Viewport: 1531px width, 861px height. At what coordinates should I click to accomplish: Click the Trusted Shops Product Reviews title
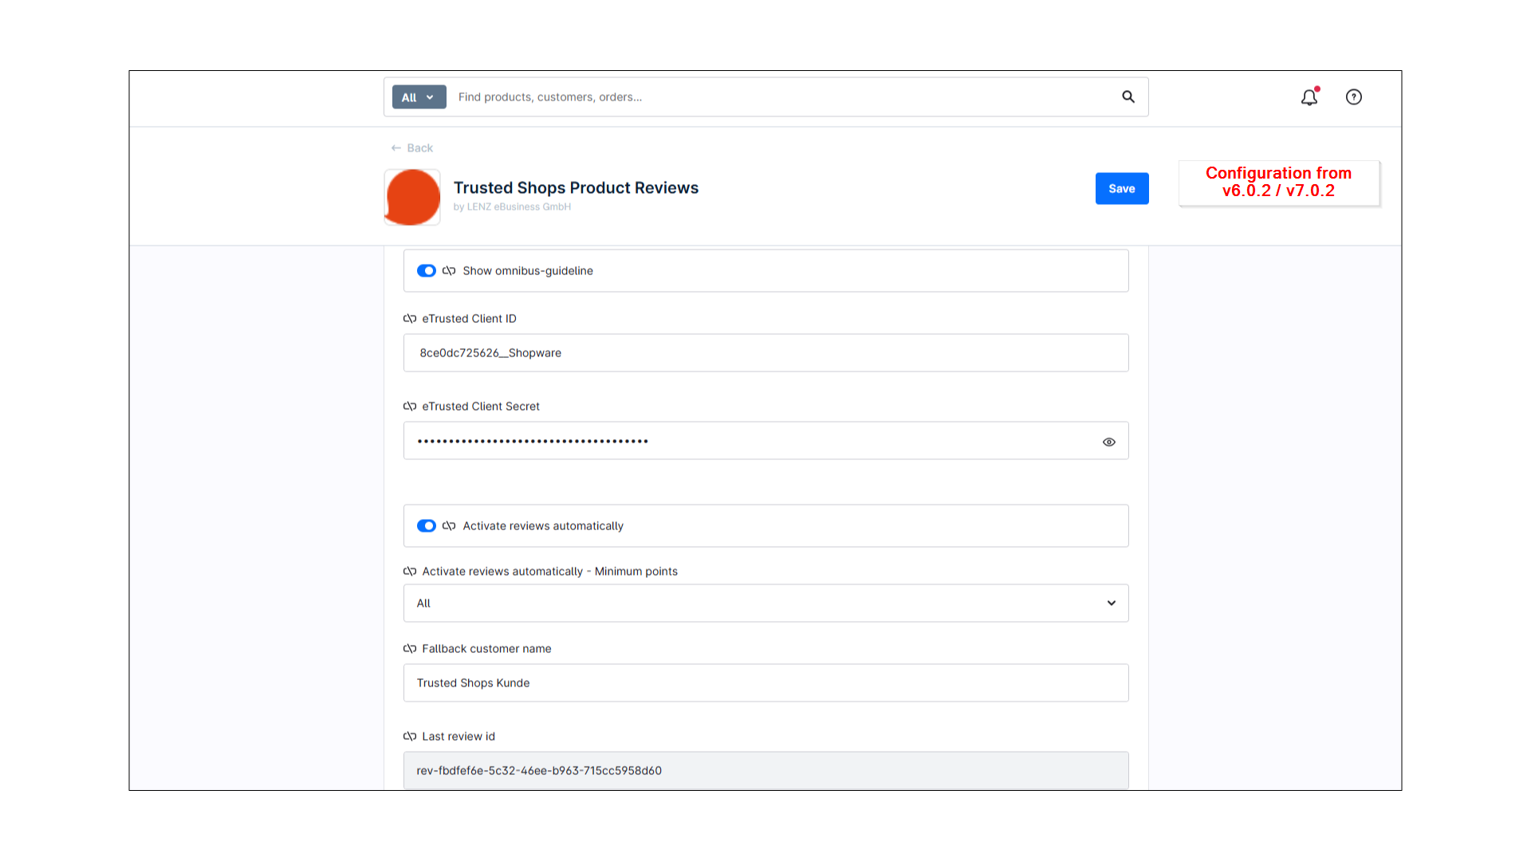click(576, 188)
